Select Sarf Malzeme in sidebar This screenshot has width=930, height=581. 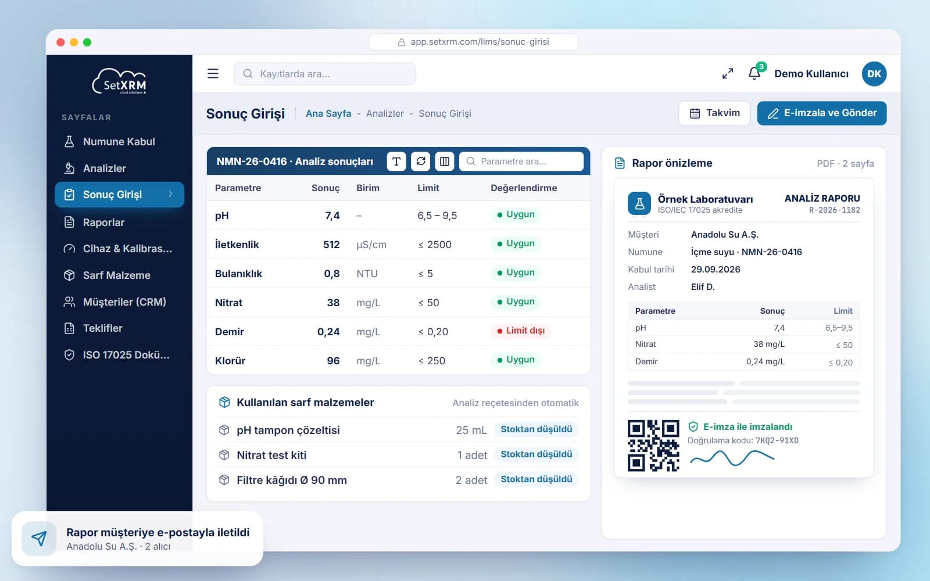click(x=119, y=275)
